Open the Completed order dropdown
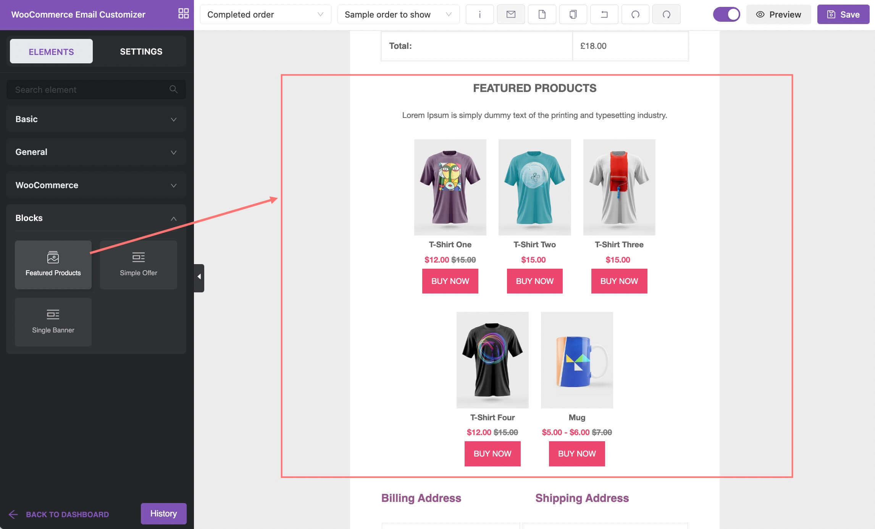The width and height of the screenshot is (875, 529). coord(265,15)
